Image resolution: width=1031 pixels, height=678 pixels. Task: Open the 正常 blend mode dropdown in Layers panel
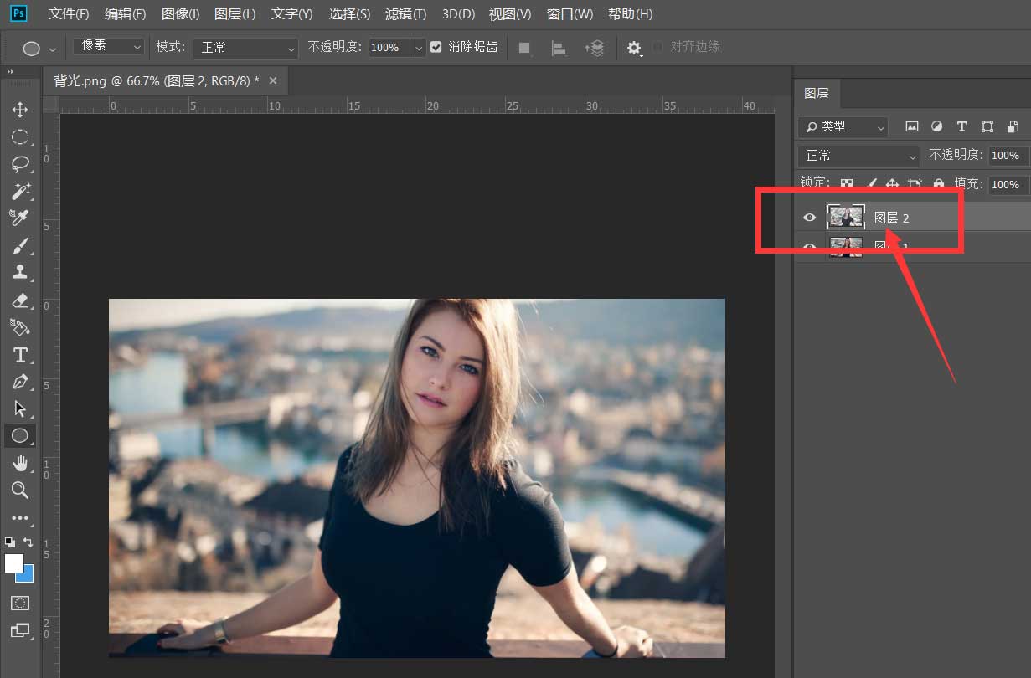click(x=857, y=156)
